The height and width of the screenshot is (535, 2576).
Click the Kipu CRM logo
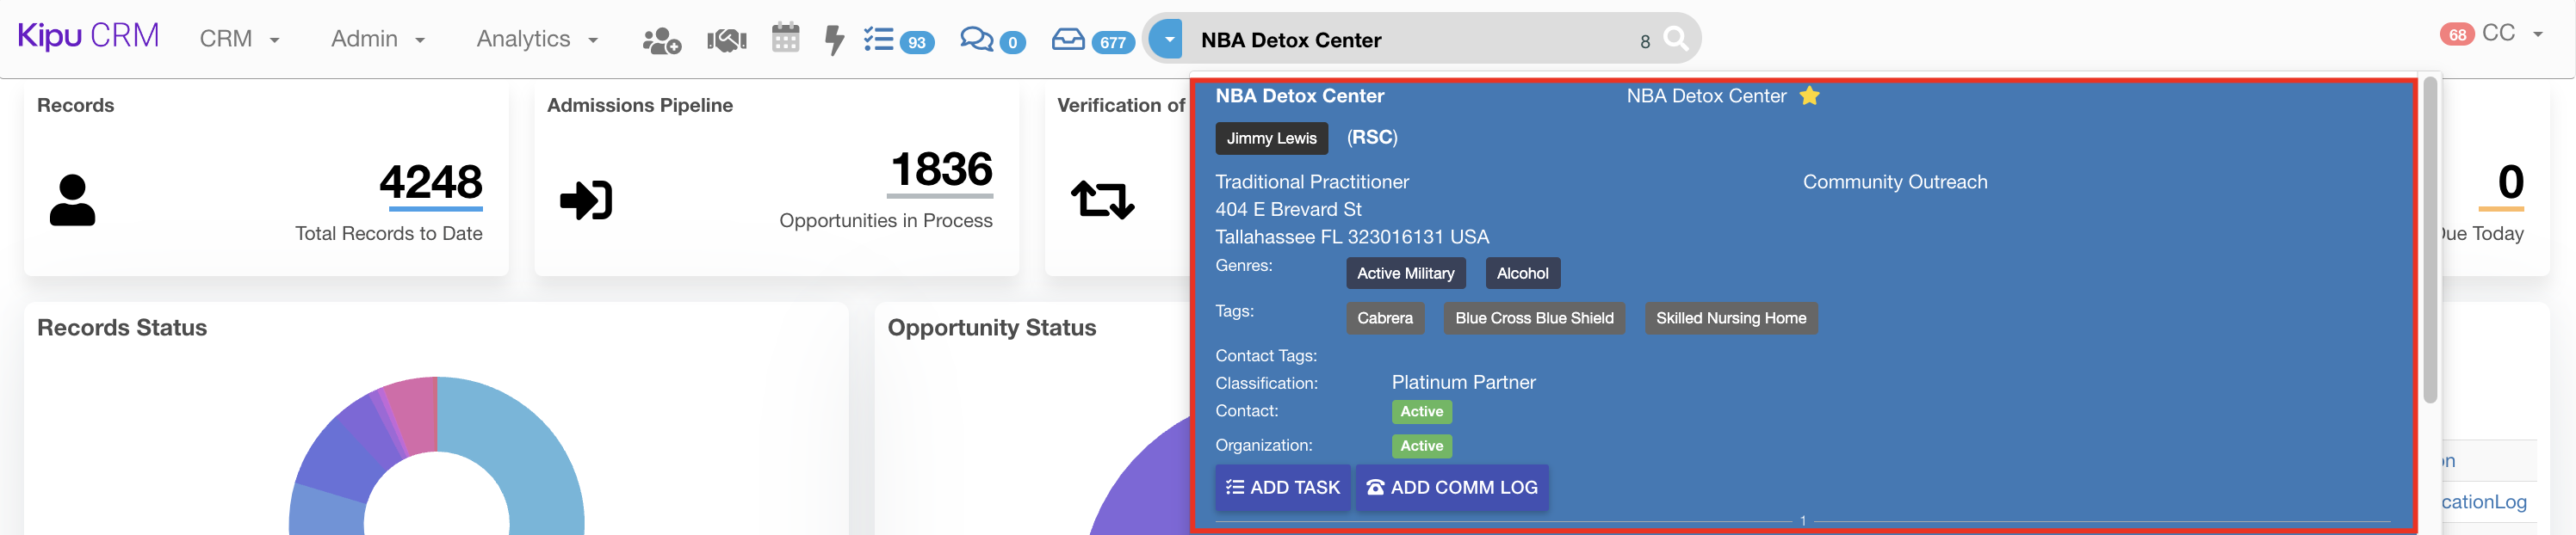point(88,36)
